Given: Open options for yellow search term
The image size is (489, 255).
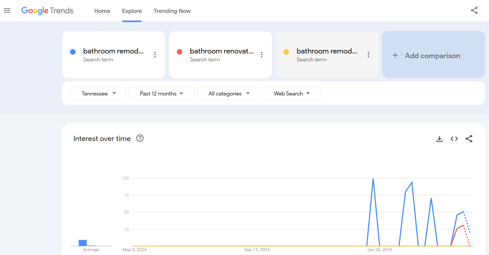Looking at the screenshot, I should point(368,55).
